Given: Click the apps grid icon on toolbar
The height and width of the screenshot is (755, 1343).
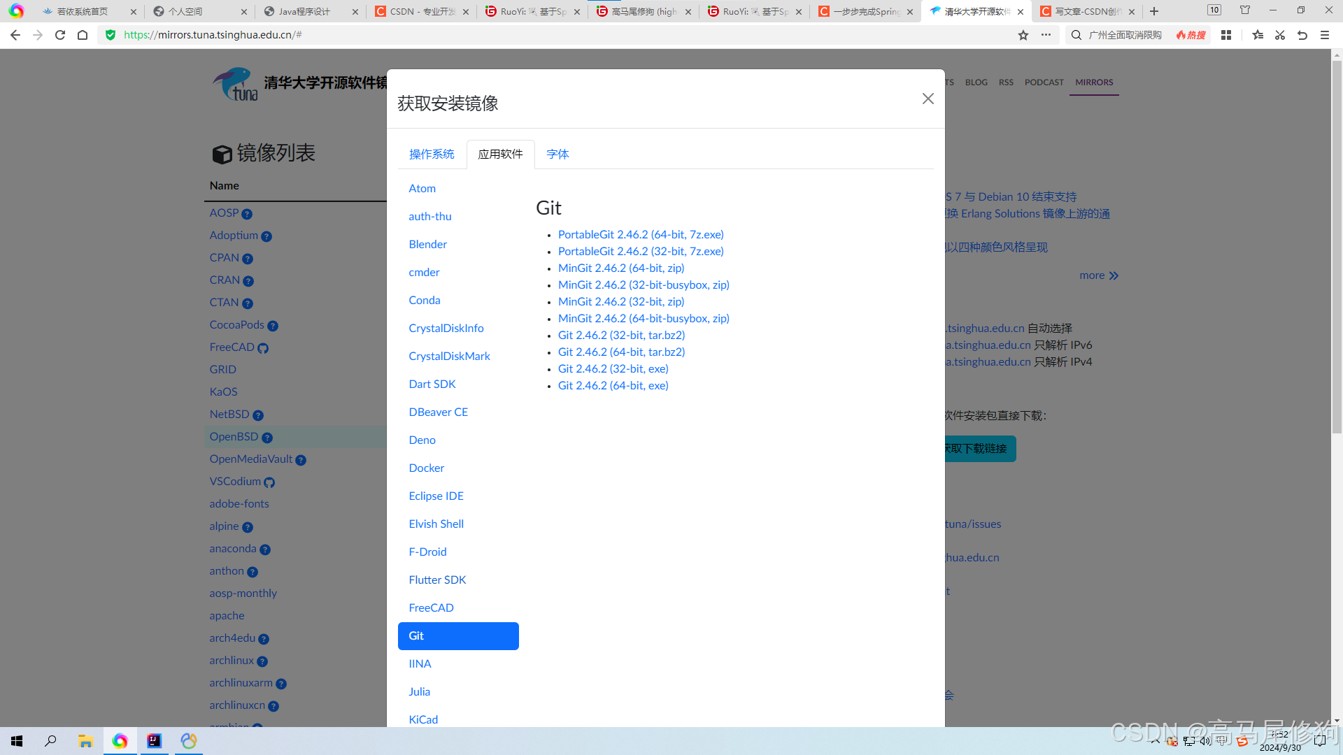Looking at the screenshot, I should click(x=1225, y=35).
